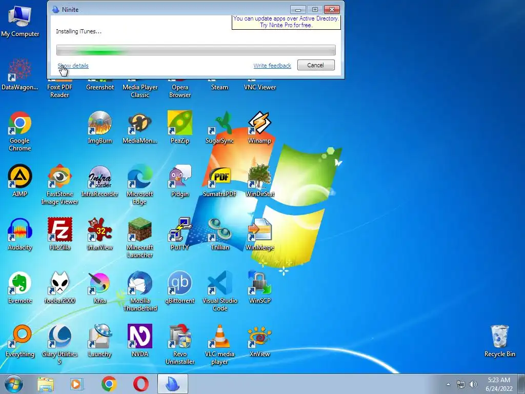
Task: Select the Glary Utilities 5 icon
Action: [x=59, y=344]
